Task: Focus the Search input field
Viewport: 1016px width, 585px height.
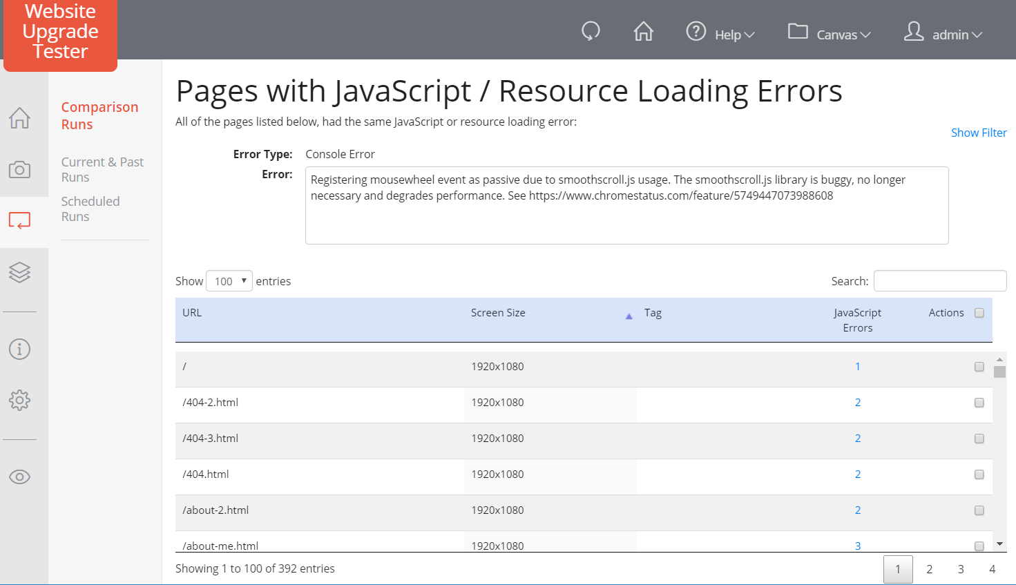Action: (940, 281)
